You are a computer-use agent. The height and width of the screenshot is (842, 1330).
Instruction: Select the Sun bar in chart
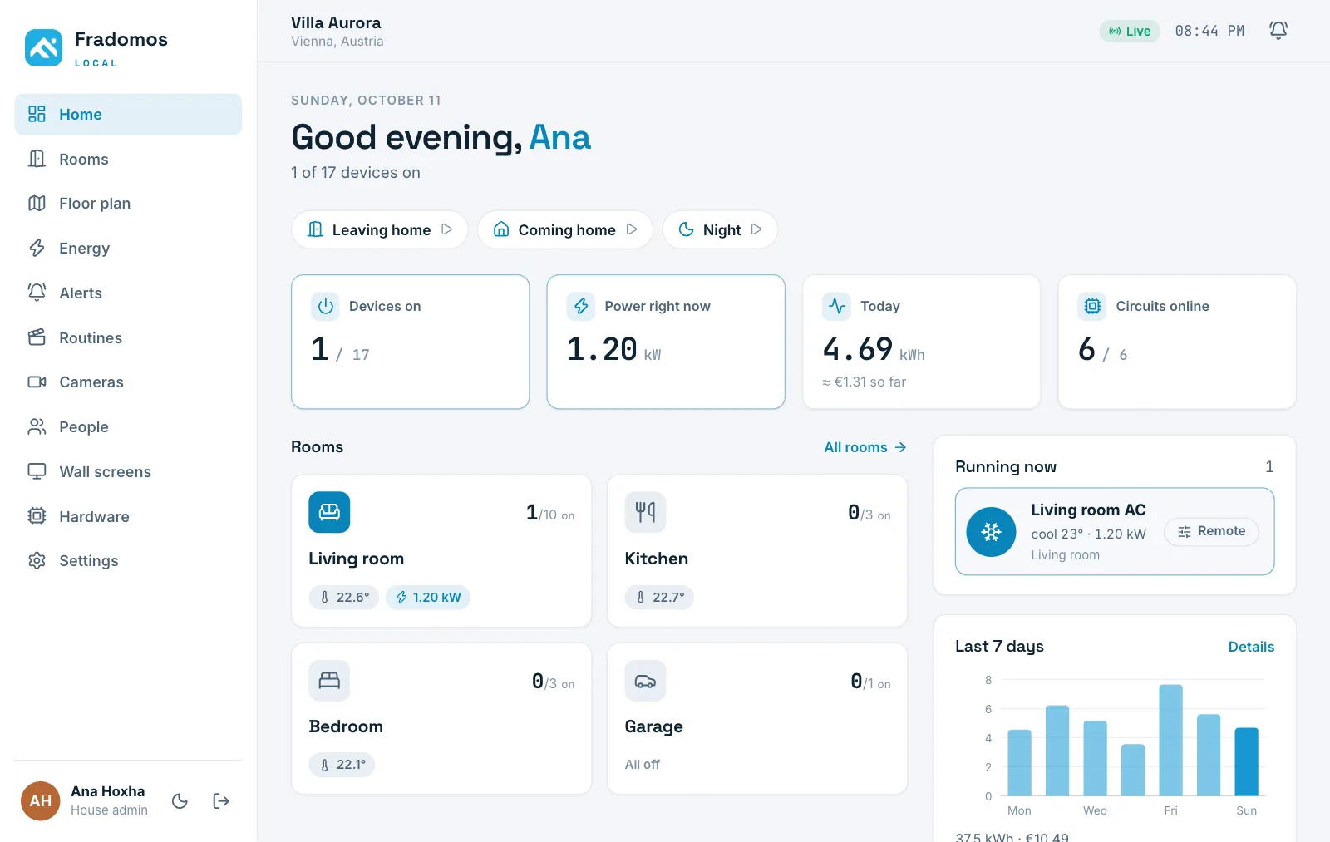coord(1246,761)
